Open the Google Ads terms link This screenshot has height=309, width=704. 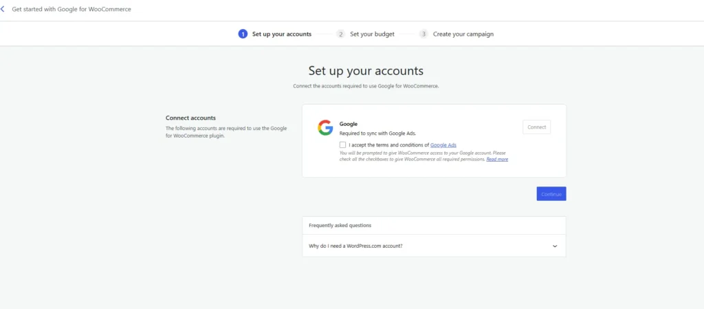(443, 145)
